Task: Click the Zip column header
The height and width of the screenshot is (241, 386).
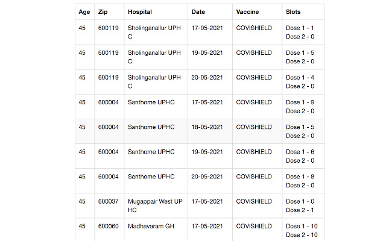Action: coord(103,12)
